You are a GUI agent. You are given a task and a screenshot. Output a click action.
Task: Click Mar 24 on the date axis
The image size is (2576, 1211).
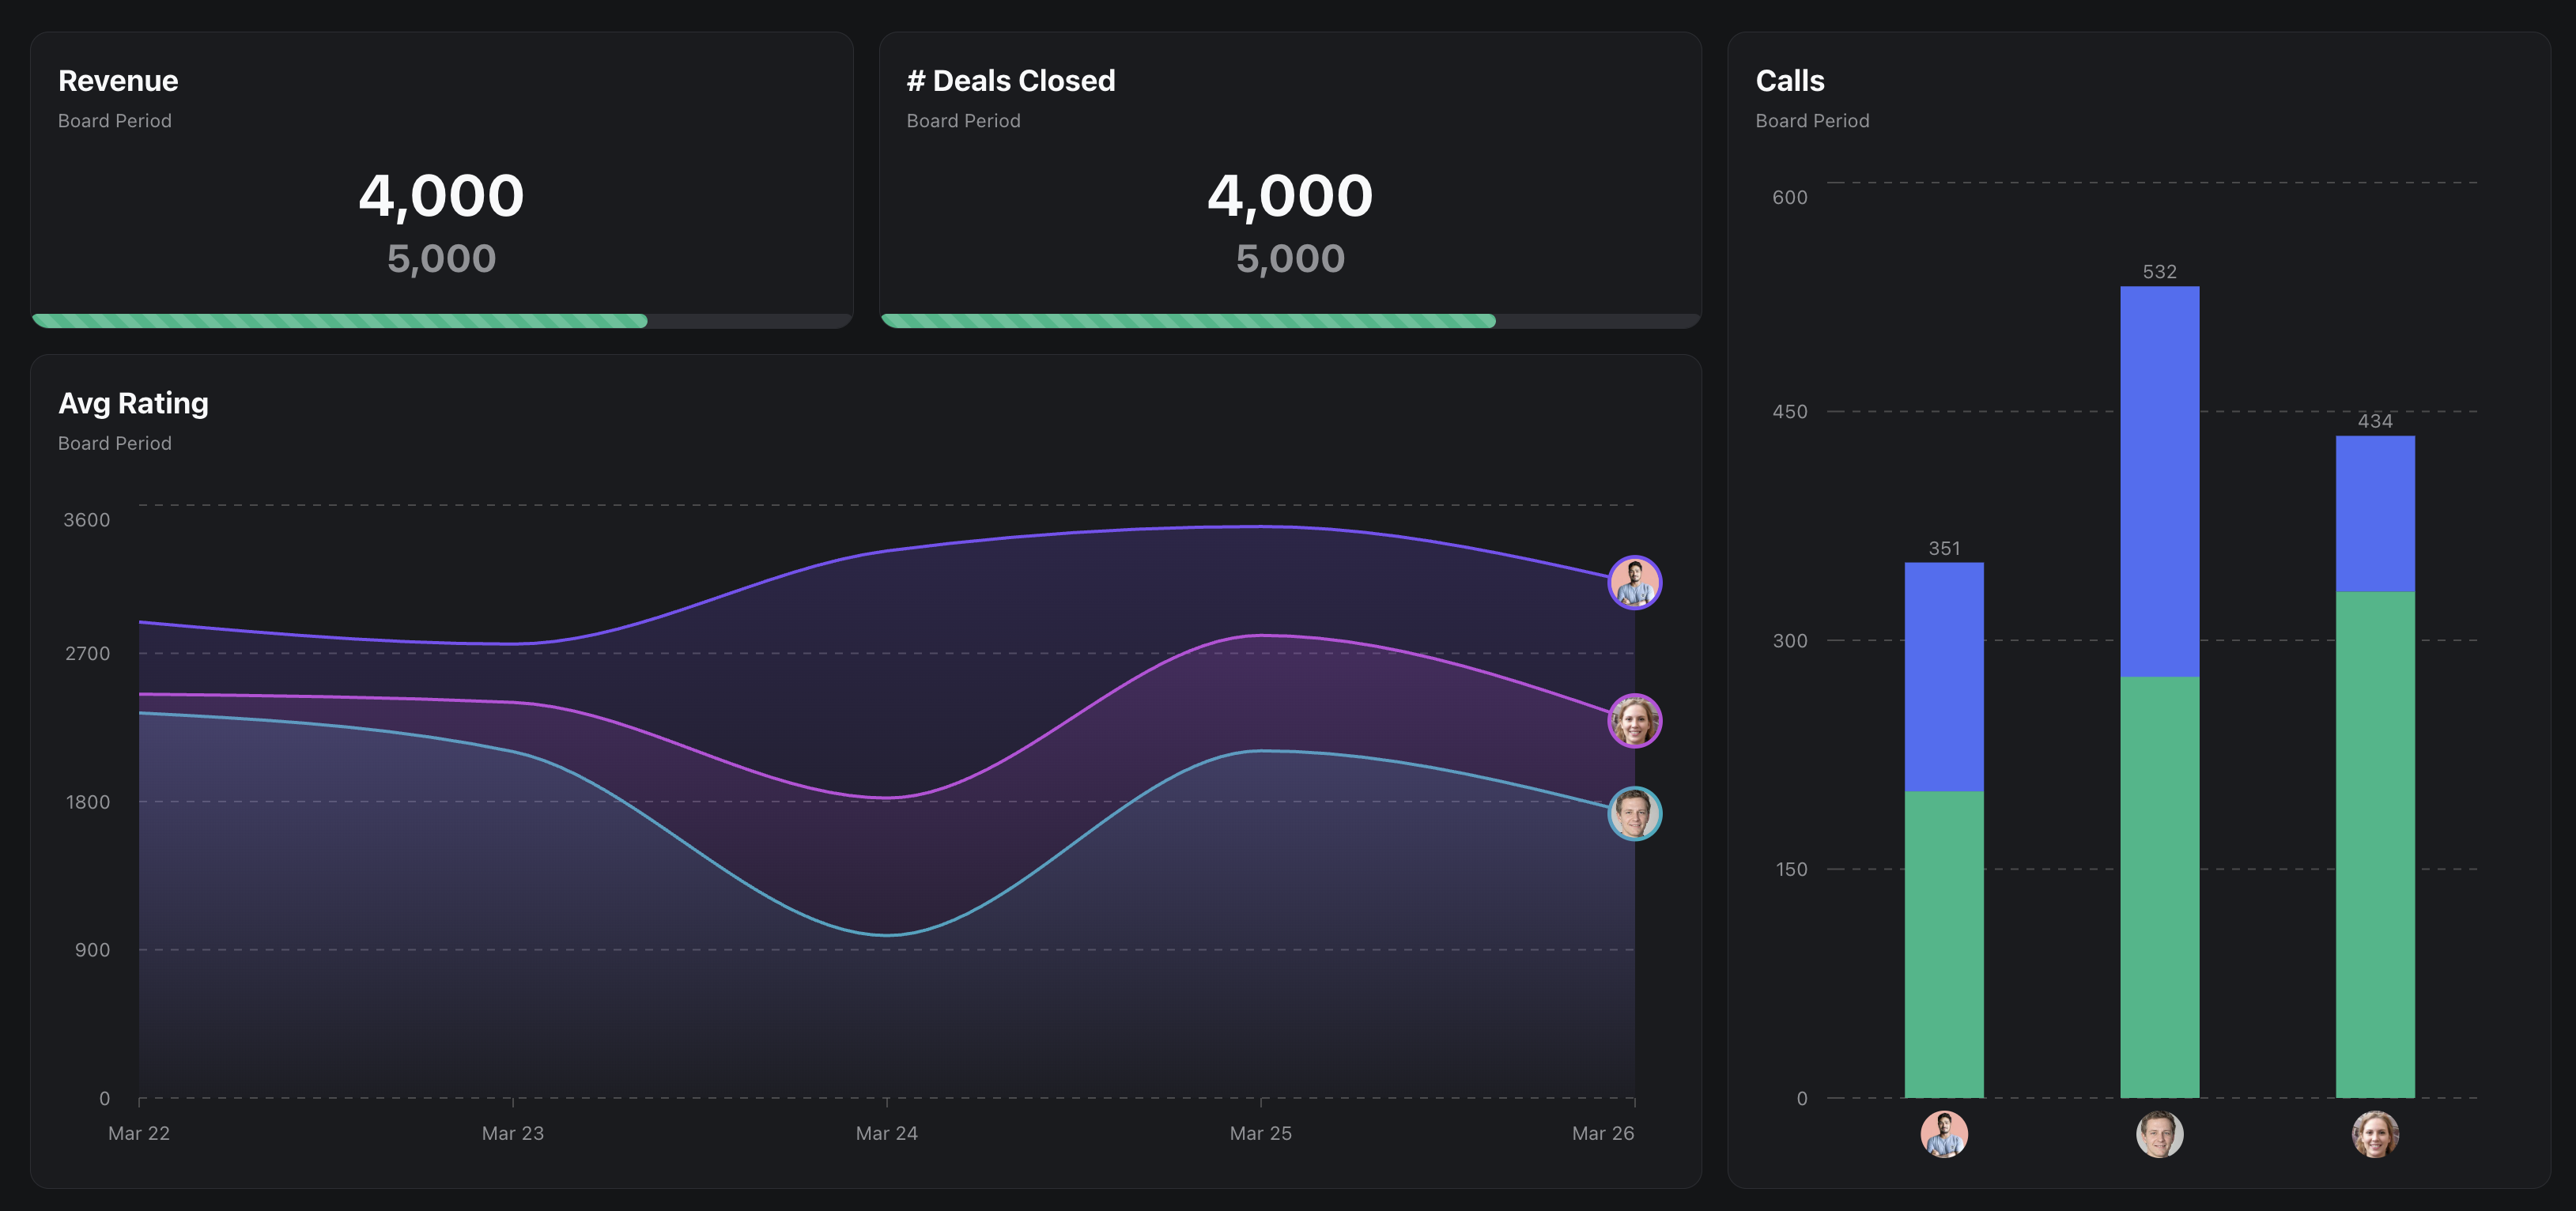click(886, 1133)
